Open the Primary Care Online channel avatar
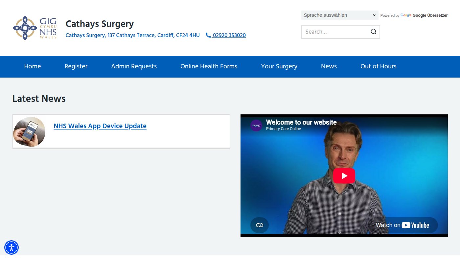Viewport: 460px width, 259px height. click(256, 125)
